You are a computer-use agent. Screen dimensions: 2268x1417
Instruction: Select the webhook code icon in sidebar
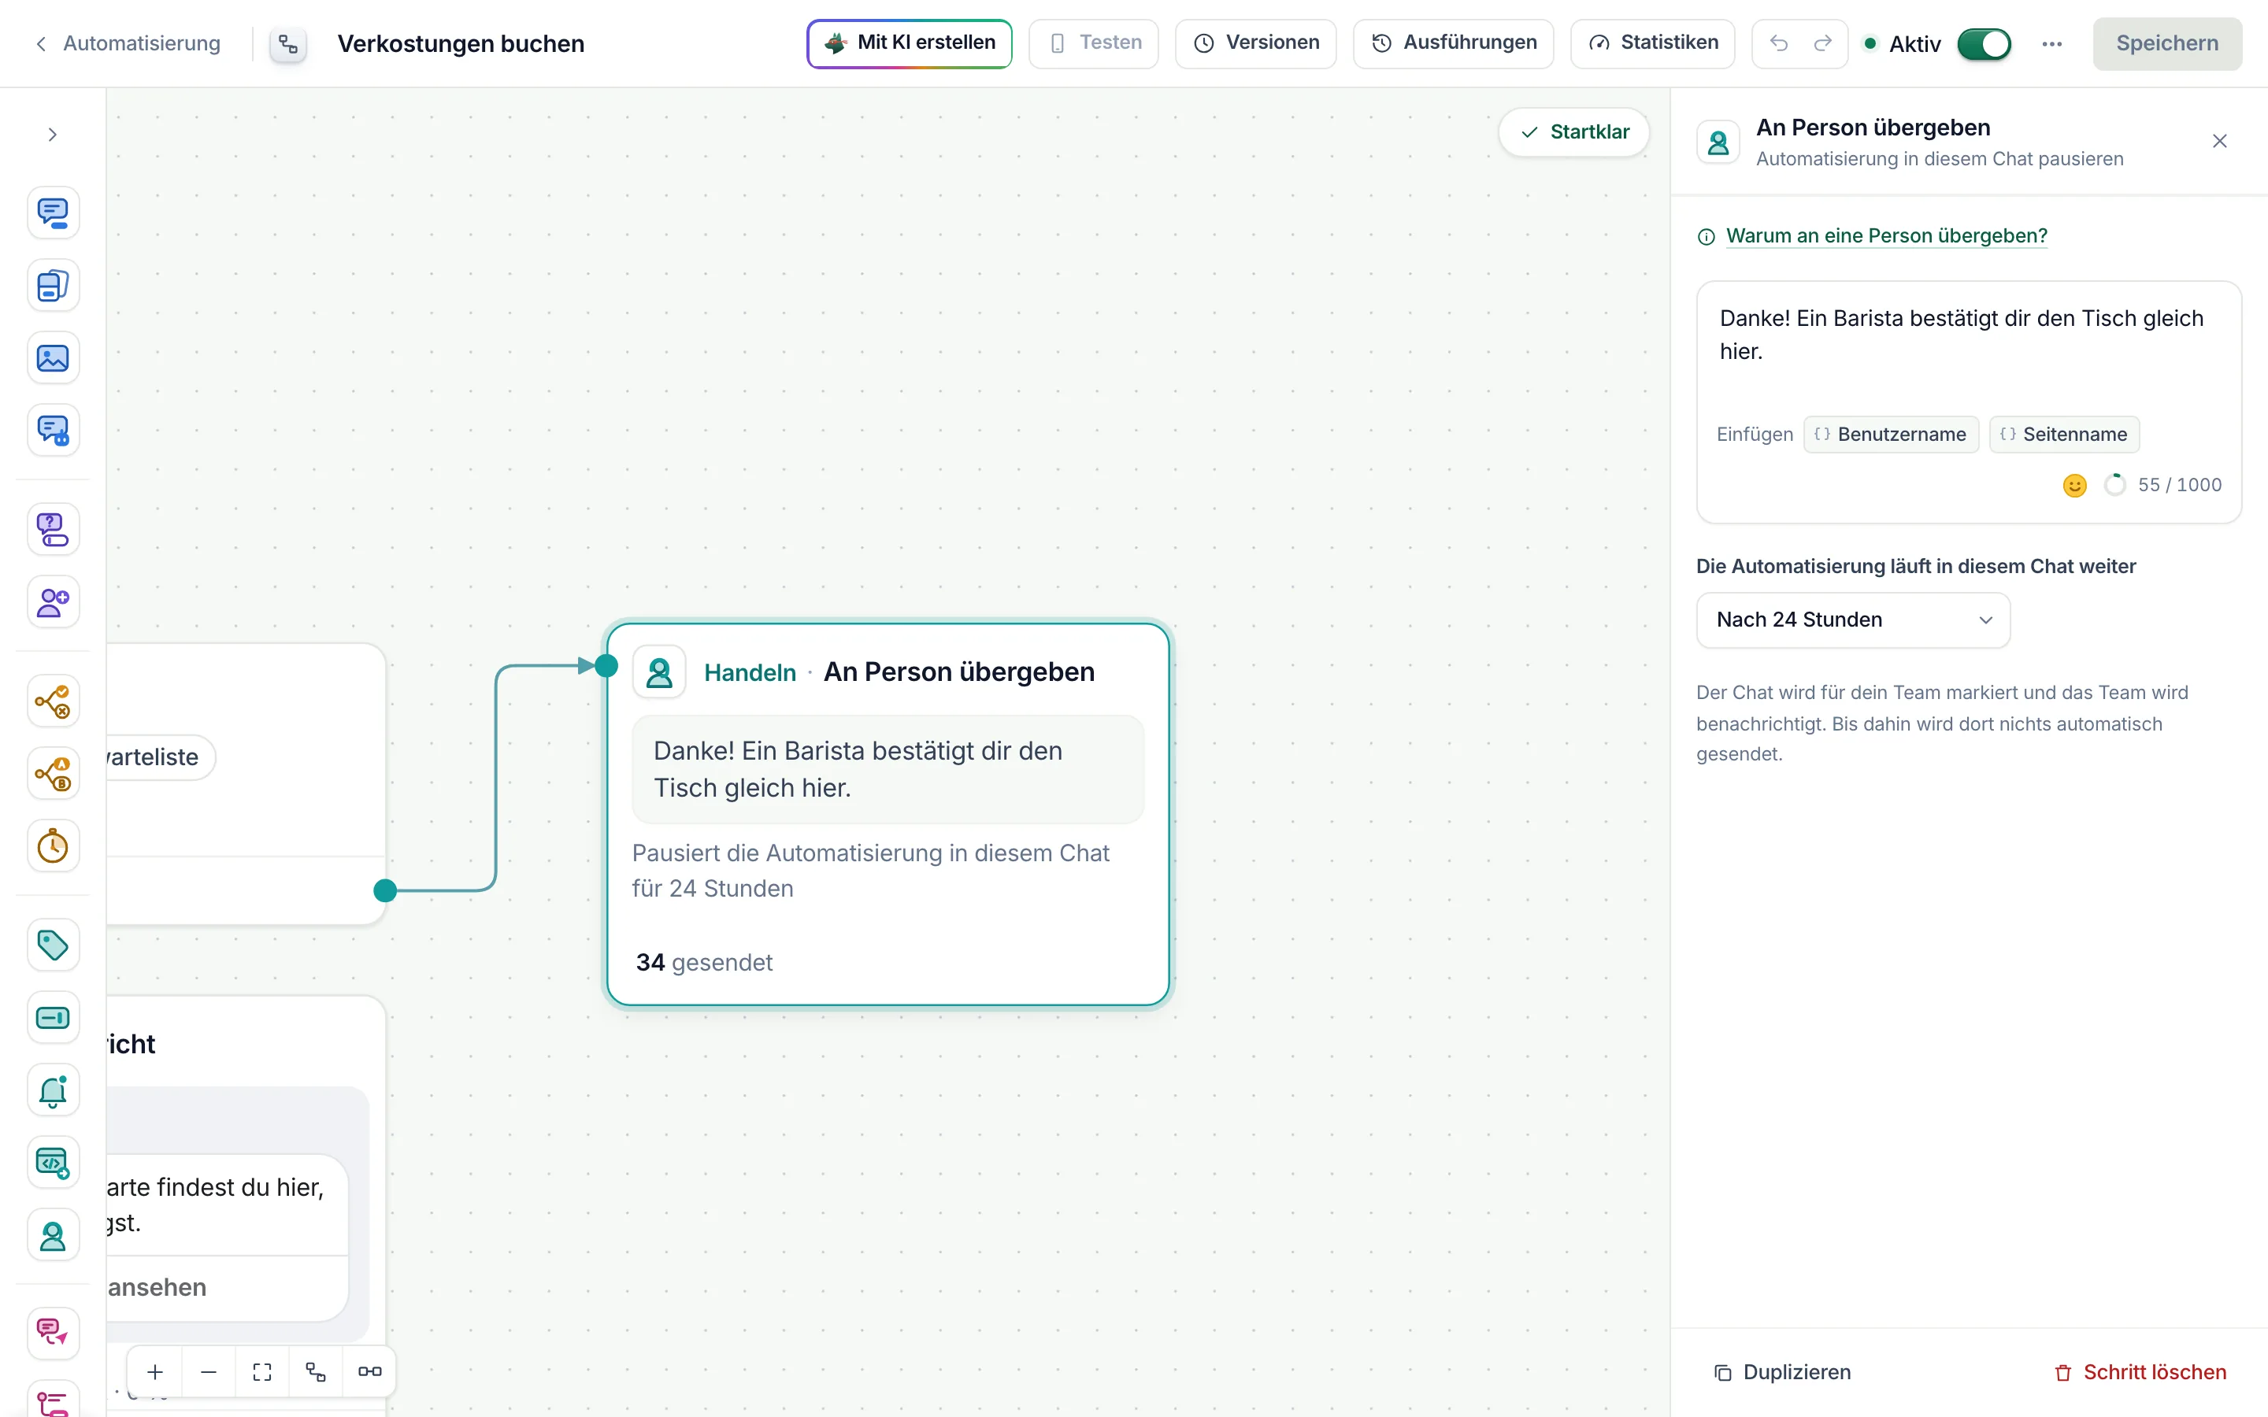click(x=53, y=1163)
